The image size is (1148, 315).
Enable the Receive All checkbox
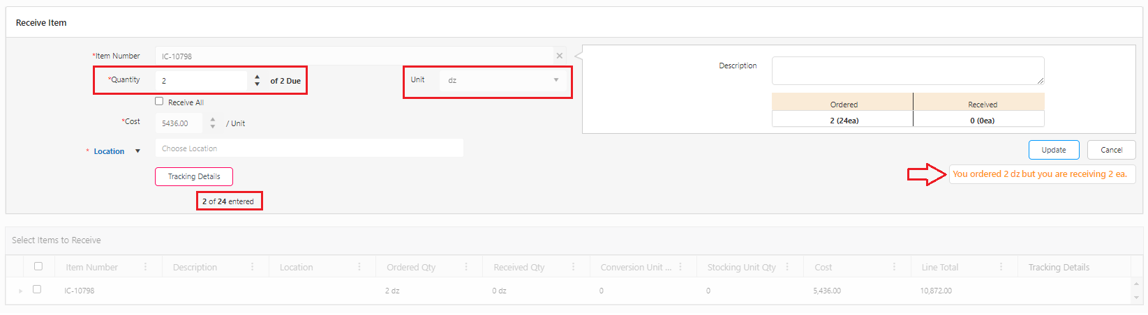159,101
